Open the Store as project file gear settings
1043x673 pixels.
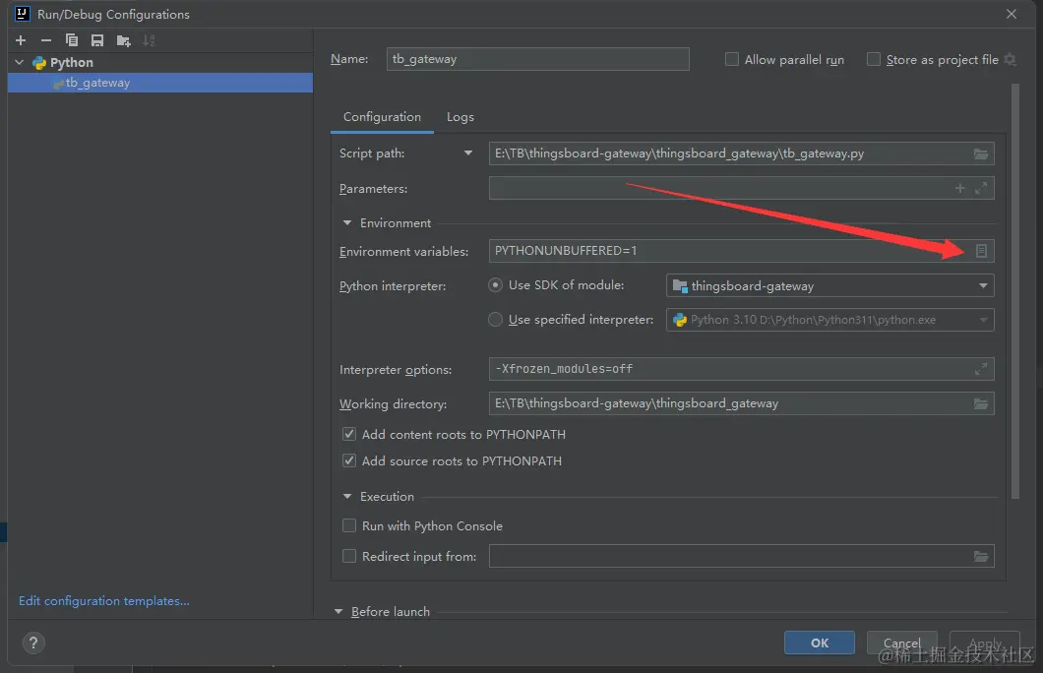1010,59
